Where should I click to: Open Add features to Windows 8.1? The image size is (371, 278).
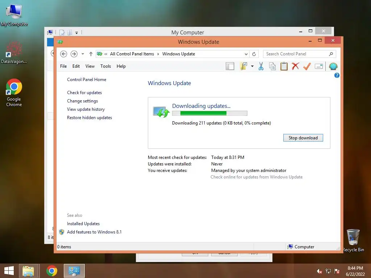click(94, 232)
